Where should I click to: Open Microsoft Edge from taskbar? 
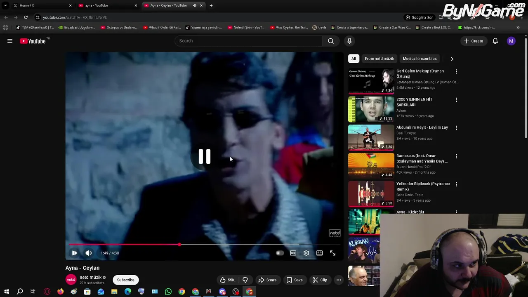(128, 292)
